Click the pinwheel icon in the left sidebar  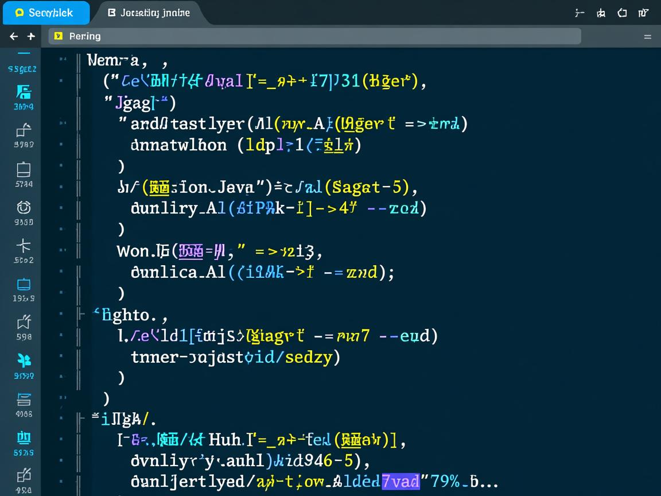(24, 361)
